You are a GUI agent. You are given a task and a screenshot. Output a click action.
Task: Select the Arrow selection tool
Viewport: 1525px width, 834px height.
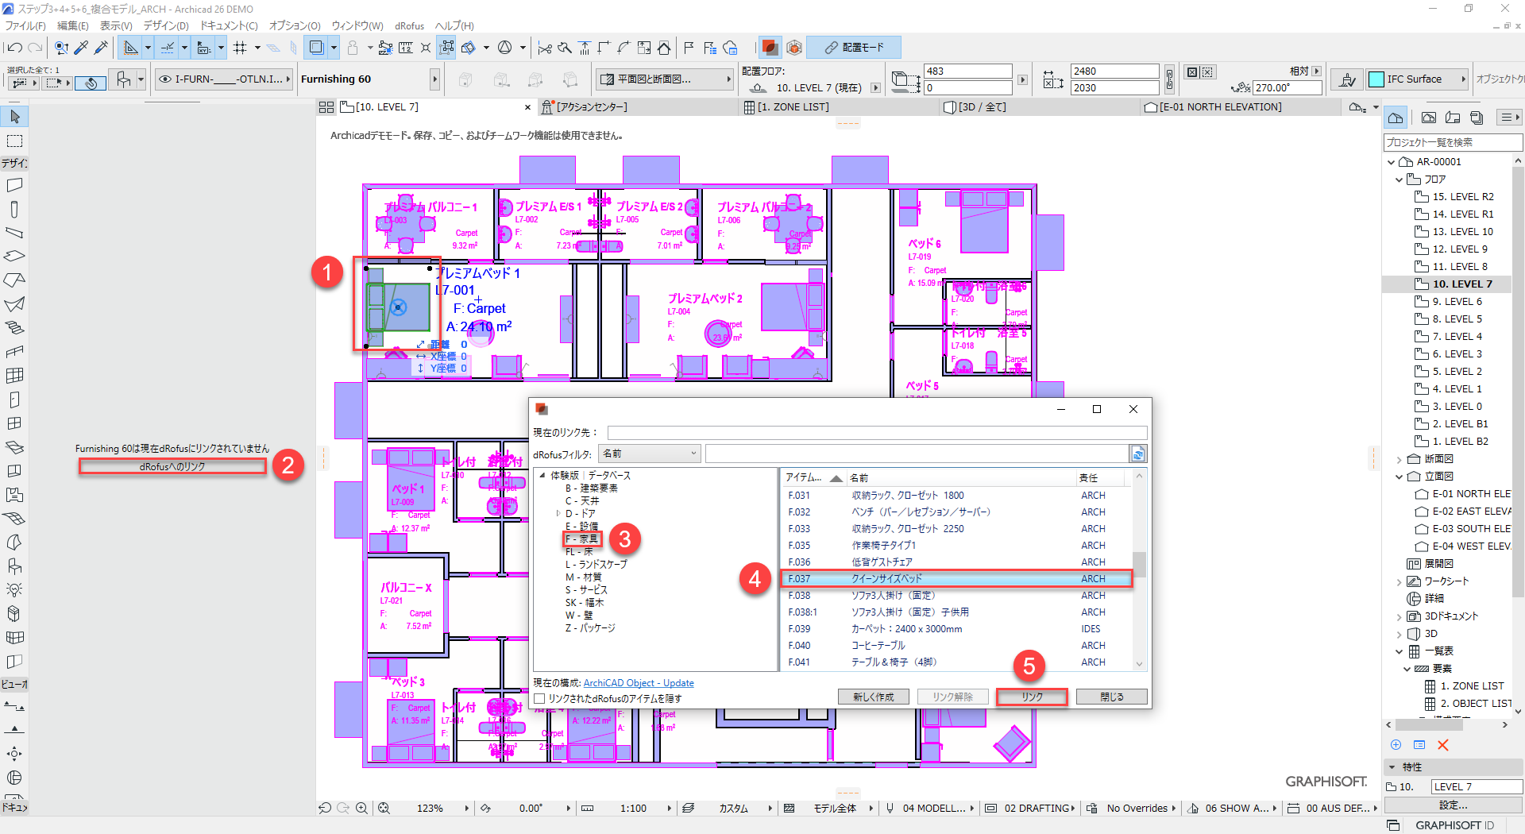tap(14, 118)
